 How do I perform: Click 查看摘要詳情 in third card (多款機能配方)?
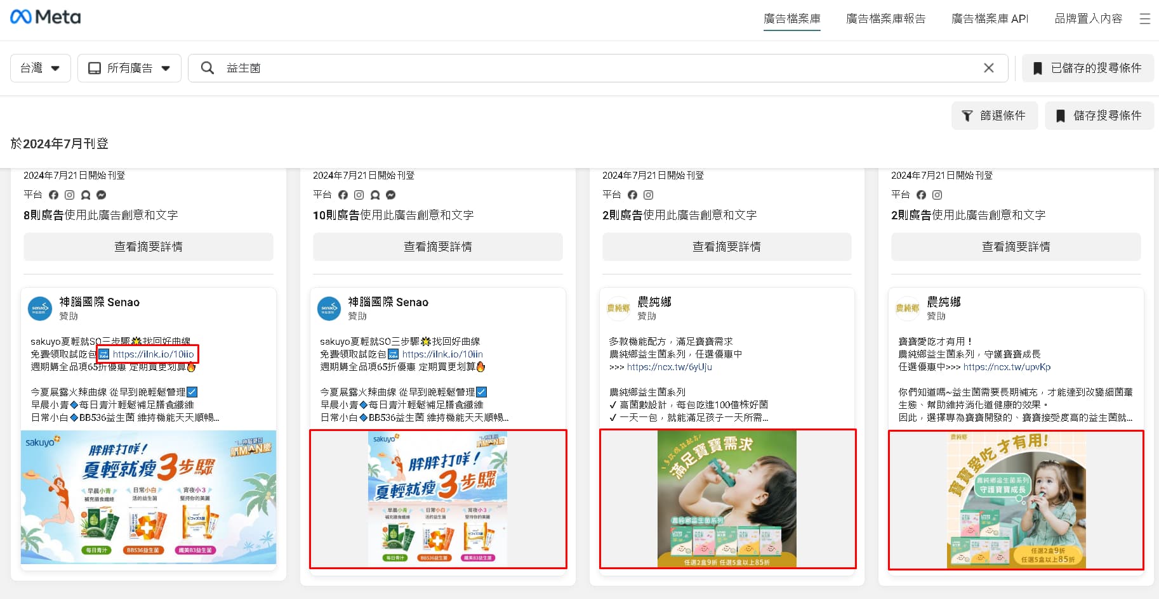point(727,247)
